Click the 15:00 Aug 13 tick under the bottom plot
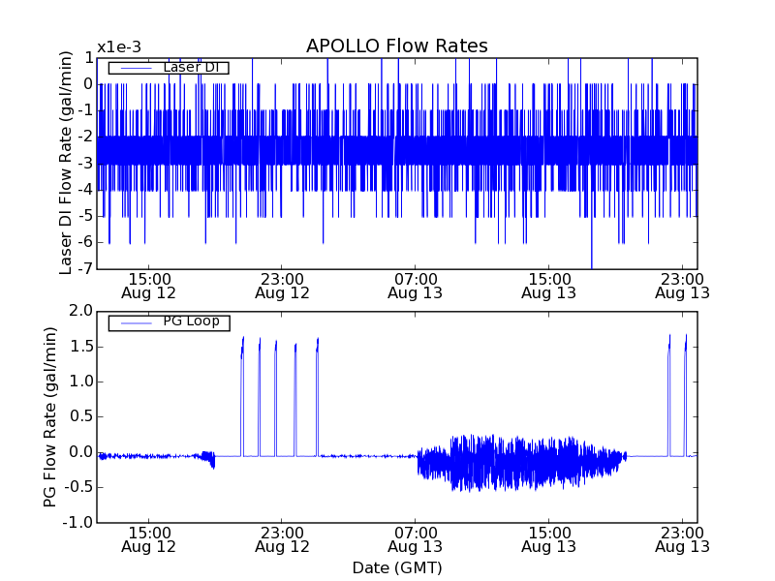The height and width of the screenshot is (581, 775). [548, 538]
